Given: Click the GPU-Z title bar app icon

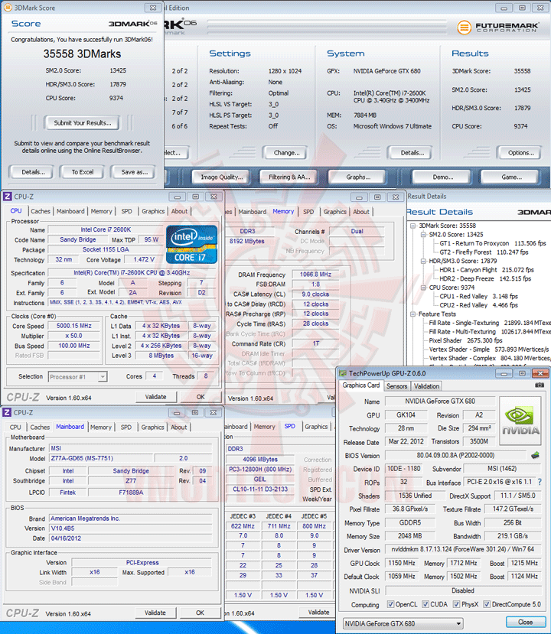Looking at the screenshot, I should [343, 373].
